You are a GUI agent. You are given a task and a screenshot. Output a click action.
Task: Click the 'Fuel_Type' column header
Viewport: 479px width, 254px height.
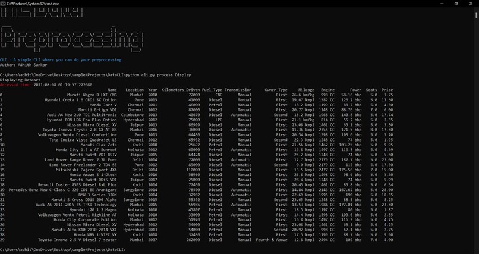pos(212,90)
